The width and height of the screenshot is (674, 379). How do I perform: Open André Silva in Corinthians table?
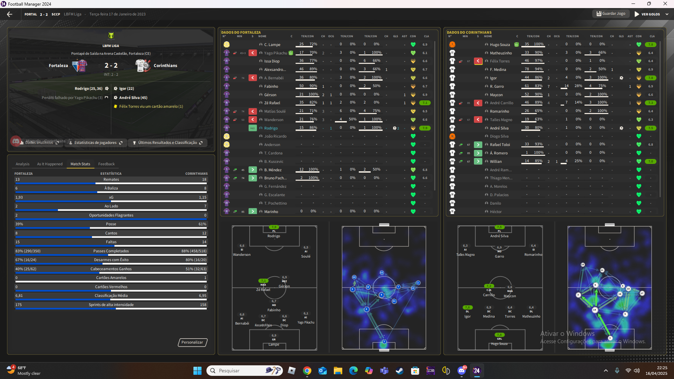click(x=499, y=128)
